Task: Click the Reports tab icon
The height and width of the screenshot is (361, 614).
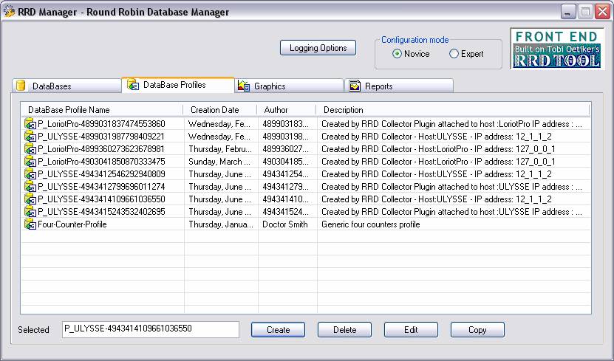Action: [x=355, y=86]
